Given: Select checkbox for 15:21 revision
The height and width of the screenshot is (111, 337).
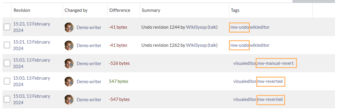Looking at the screenshot, I should tap(7, 45).
